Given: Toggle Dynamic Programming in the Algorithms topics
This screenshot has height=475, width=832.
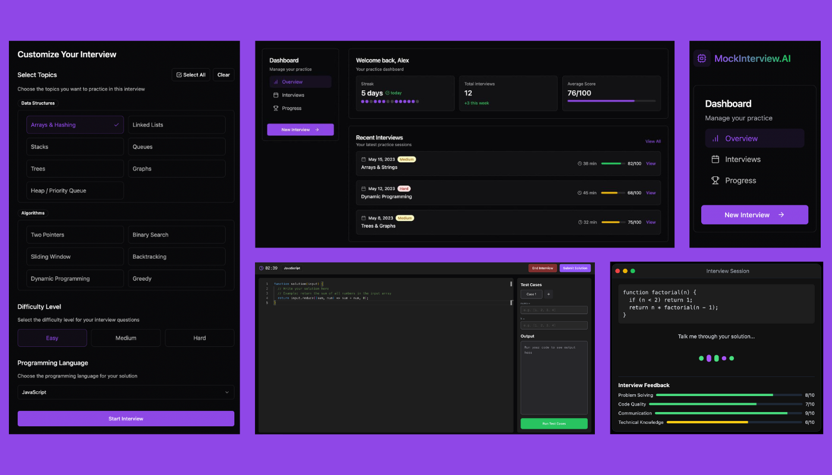Looking at the screenshot, I should click(x=75, y=278).
